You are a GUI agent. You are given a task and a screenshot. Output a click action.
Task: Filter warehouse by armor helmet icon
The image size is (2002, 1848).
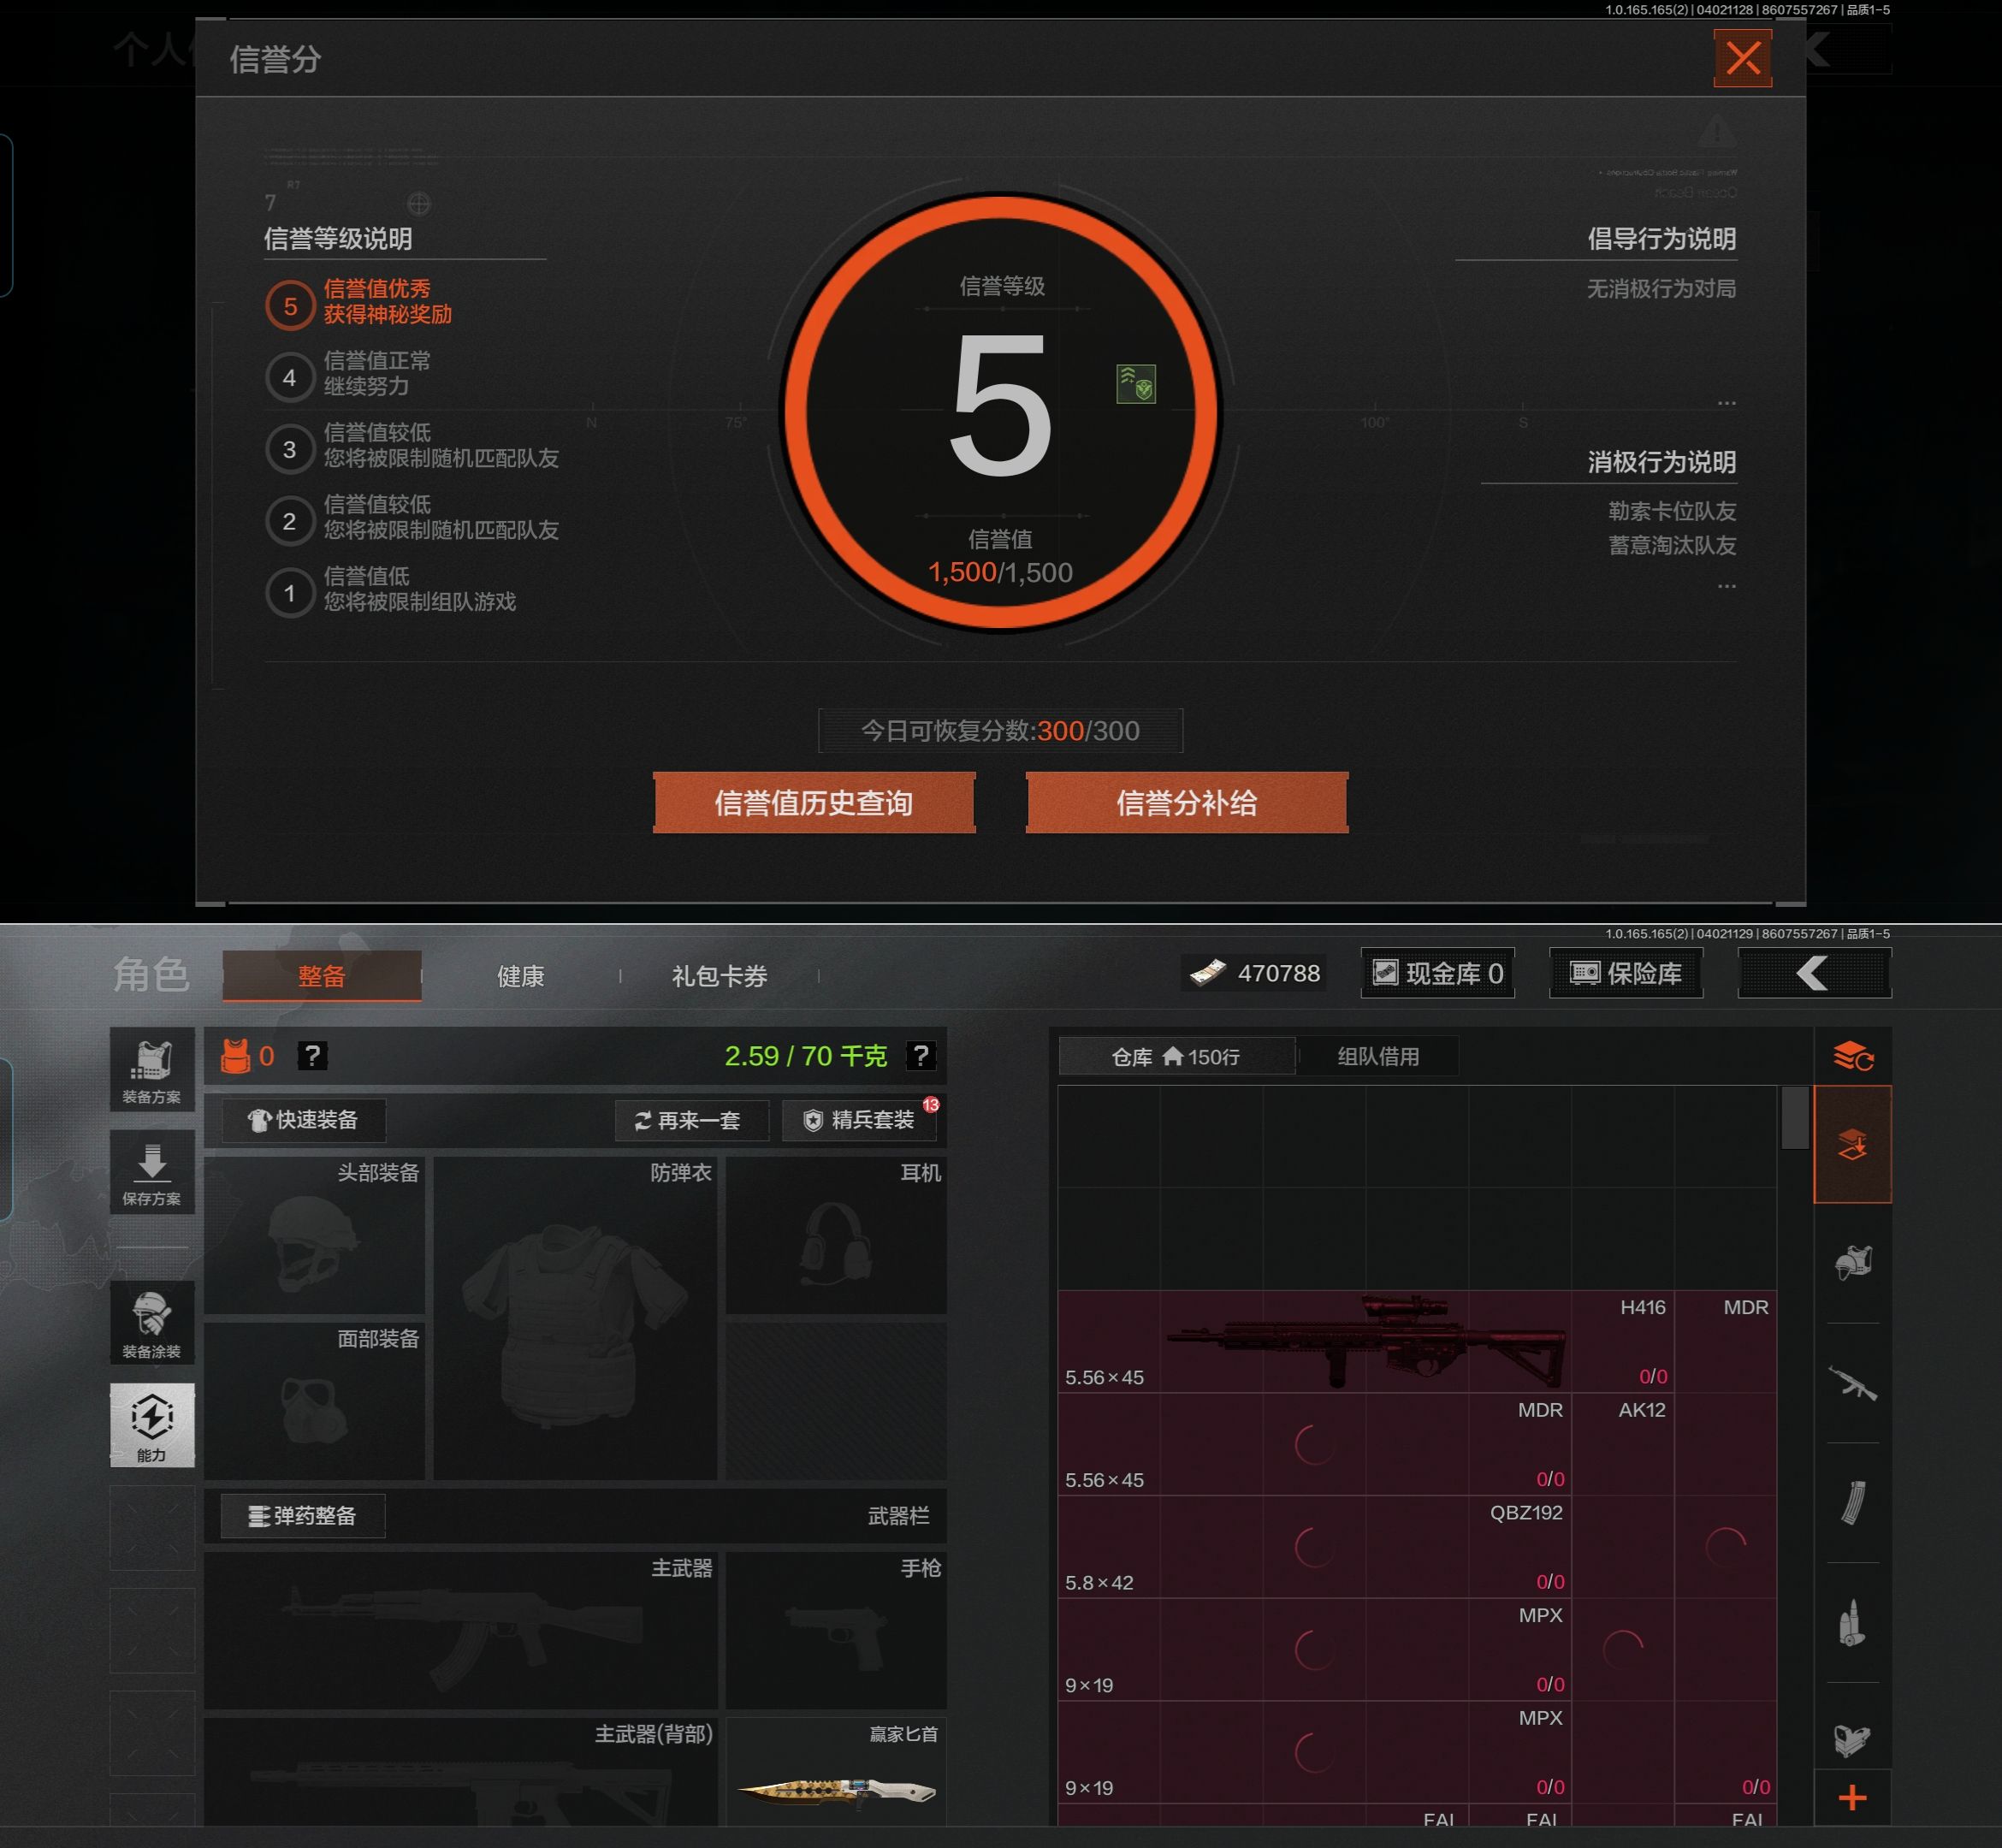[x=1852, y=1263]
